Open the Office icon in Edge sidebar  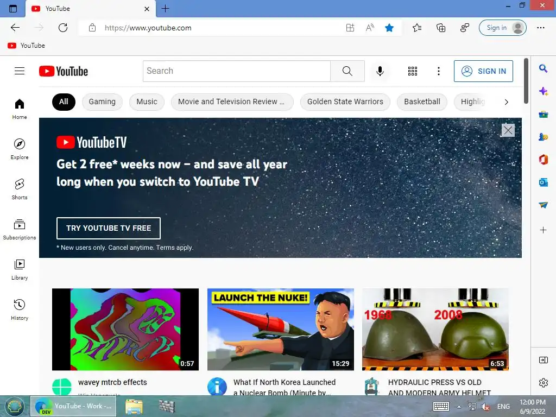coord(543,160)
